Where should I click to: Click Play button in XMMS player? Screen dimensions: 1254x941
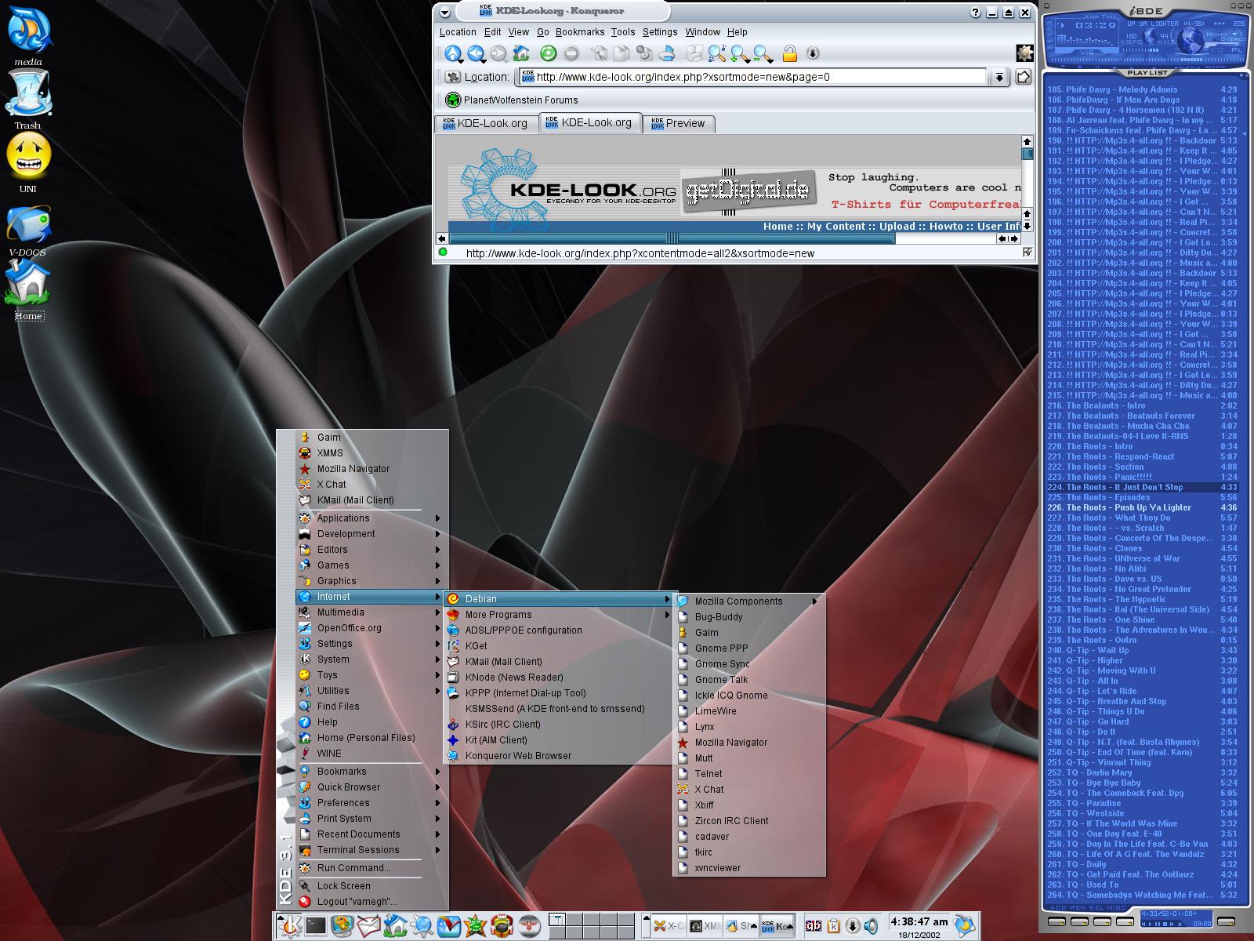pos(1081,67)
